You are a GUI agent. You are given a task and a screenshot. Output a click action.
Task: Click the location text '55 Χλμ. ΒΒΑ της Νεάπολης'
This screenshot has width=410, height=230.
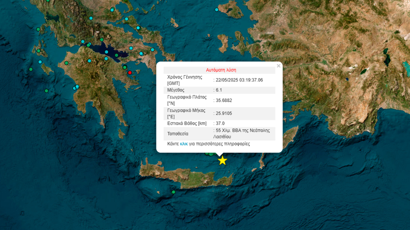(x=243, y=130)
